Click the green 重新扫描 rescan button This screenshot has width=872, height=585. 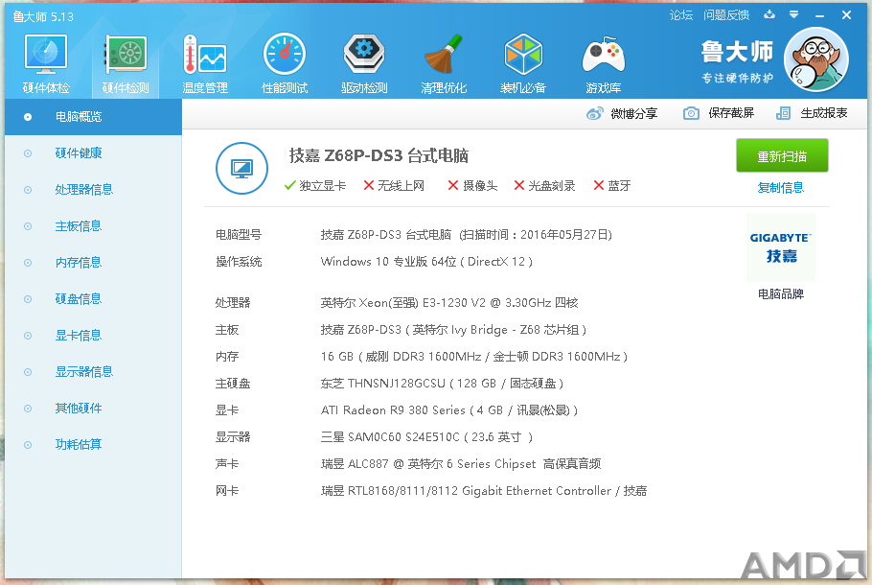pyautogui.click(x=782, y=156)
